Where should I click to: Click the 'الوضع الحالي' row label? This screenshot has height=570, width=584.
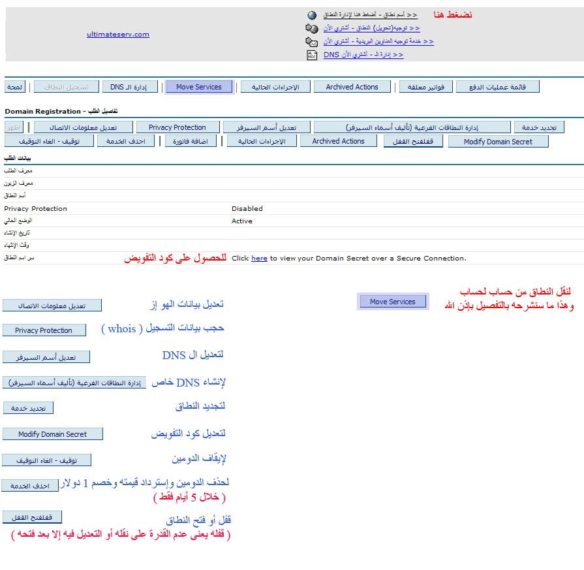18,221
